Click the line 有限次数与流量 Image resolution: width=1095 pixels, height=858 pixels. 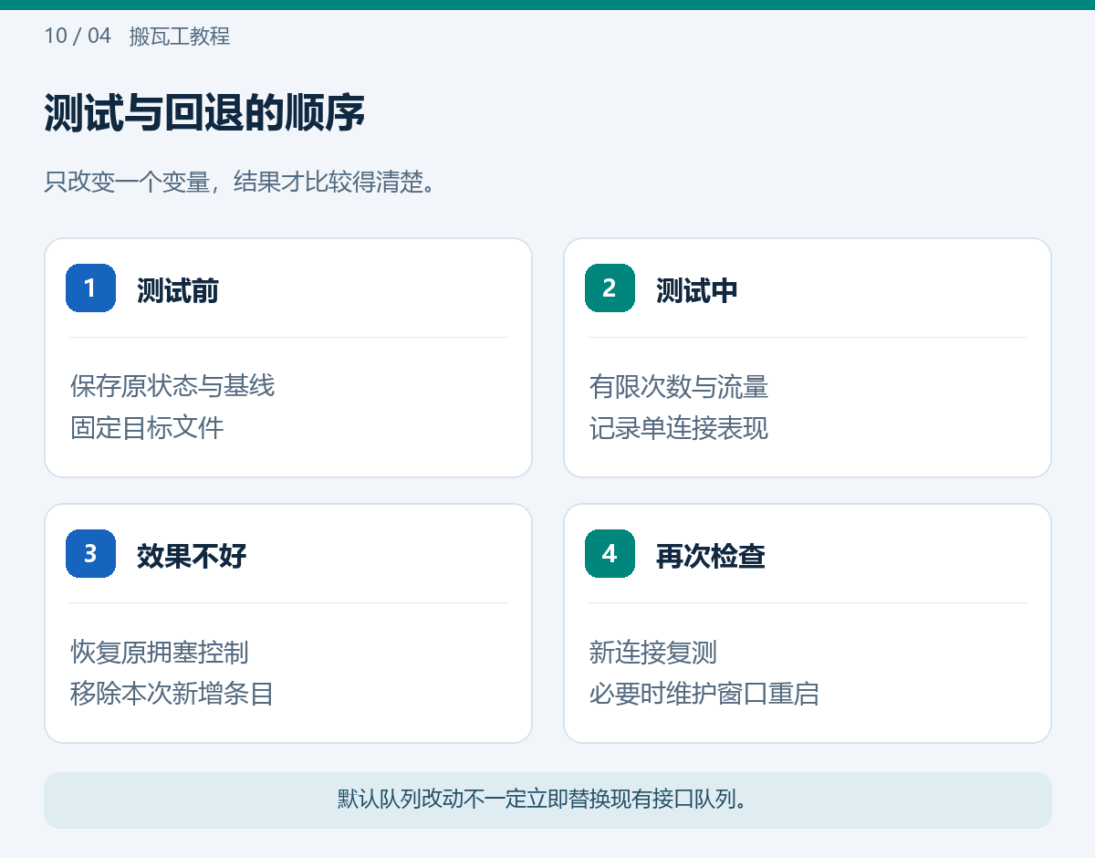[679, 387]
